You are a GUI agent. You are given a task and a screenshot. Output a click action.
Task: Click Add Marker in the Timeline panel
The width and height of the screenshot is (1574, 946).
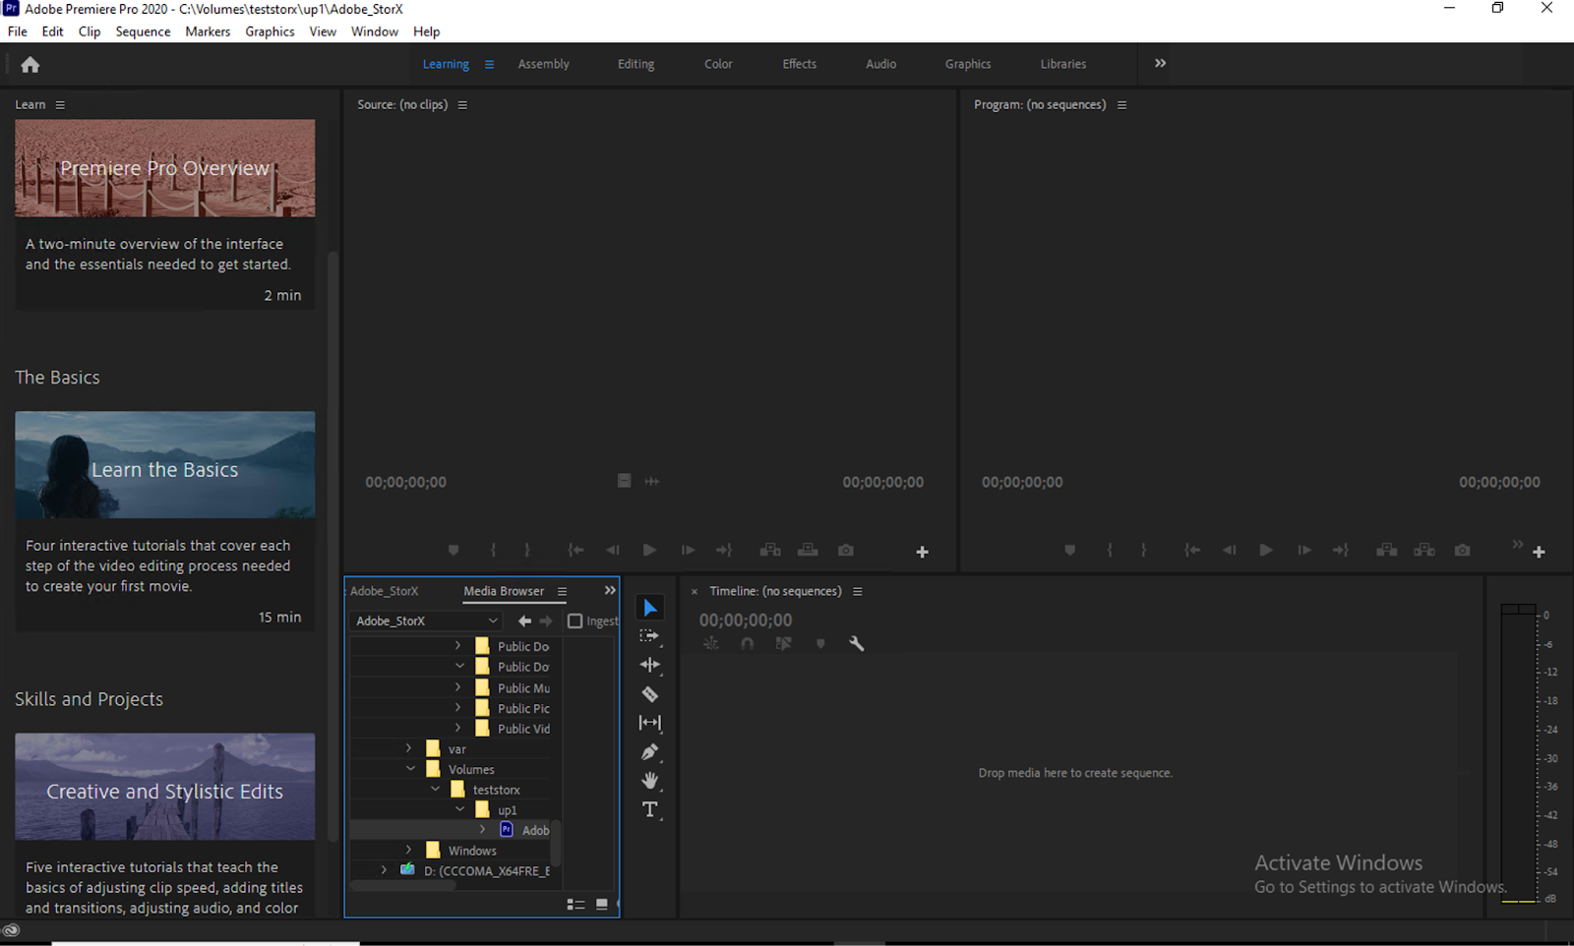tap(820, 644)
